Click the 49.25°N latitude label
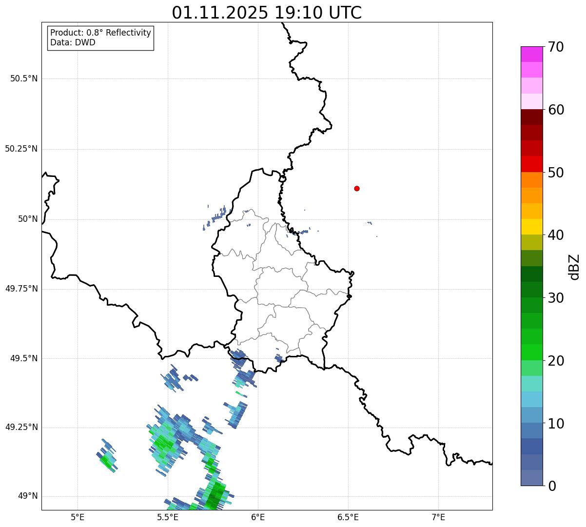Screen dimensions: 586x527 click(x=21, y=427)
